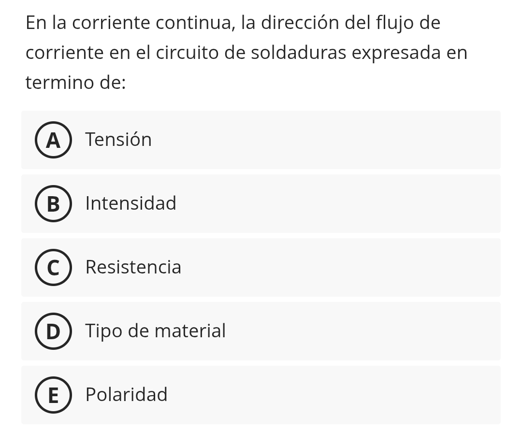Click the word 'flujo' in the question
This screenshot has width=522, height=431.
390,23
